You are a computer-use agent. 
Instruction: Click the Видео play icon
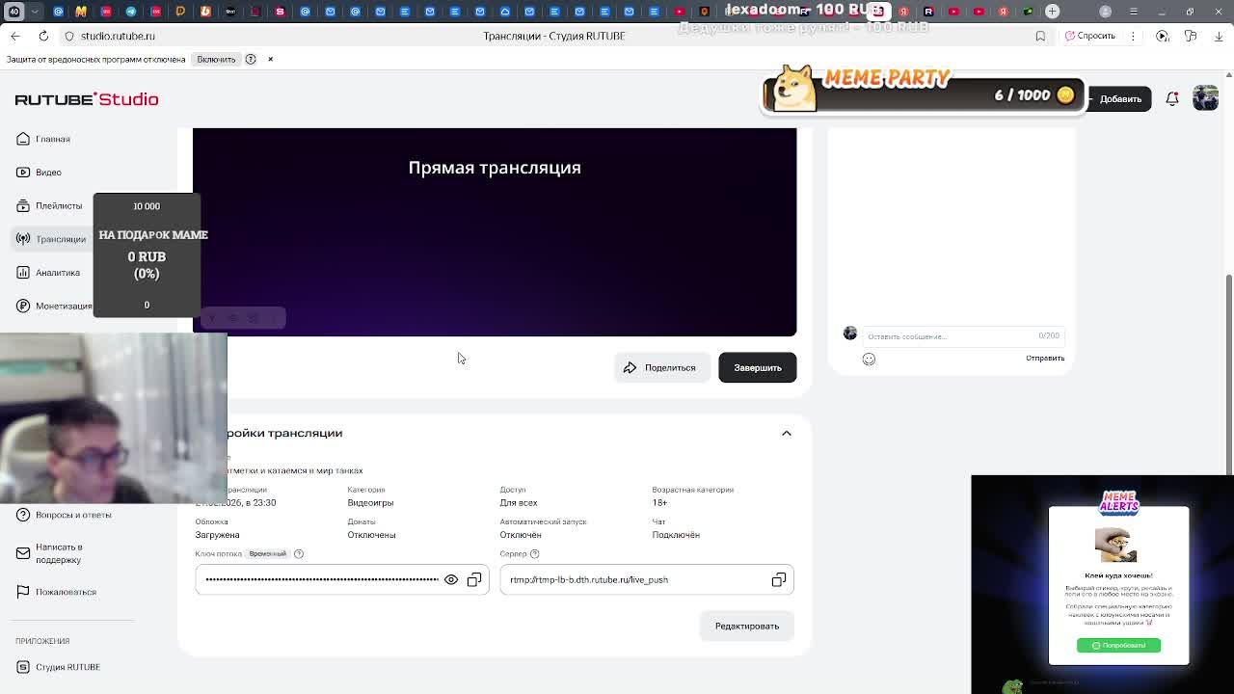coord(23,173)
